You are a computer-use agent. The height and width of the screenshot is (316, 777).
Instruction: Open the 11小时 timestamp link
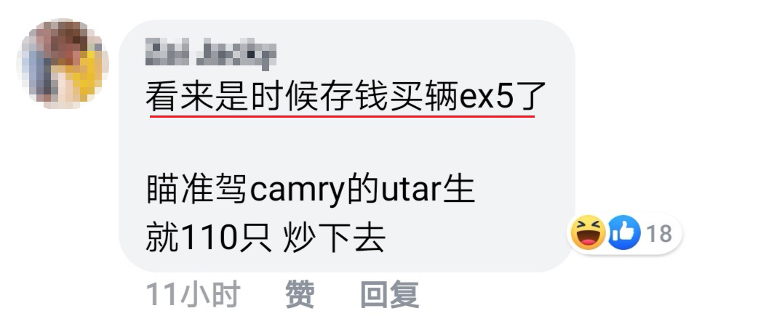[x=193, y=294]
